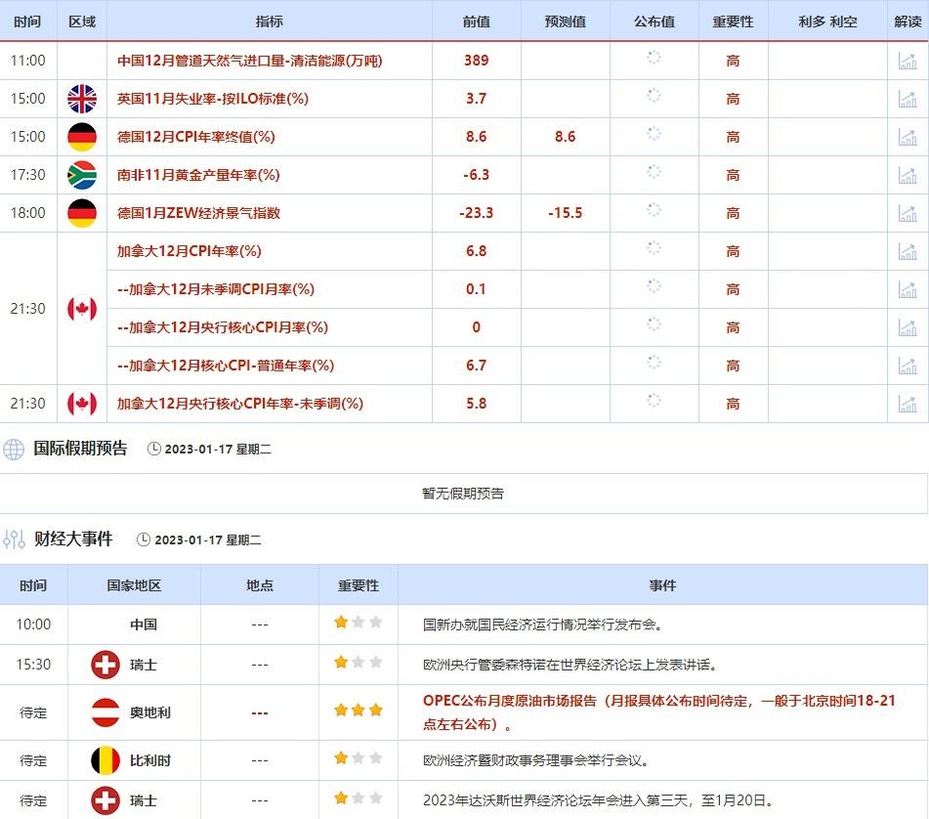
Task: Click the loading spinner for 德国12月CPI年率终值
Action: pyautogui.click(x=654, y=134)
